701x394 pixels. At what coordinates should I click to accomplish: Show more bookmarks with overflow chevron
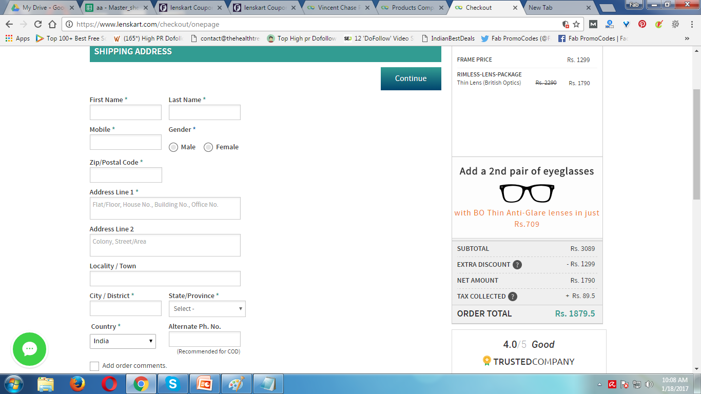pos(687,38)
